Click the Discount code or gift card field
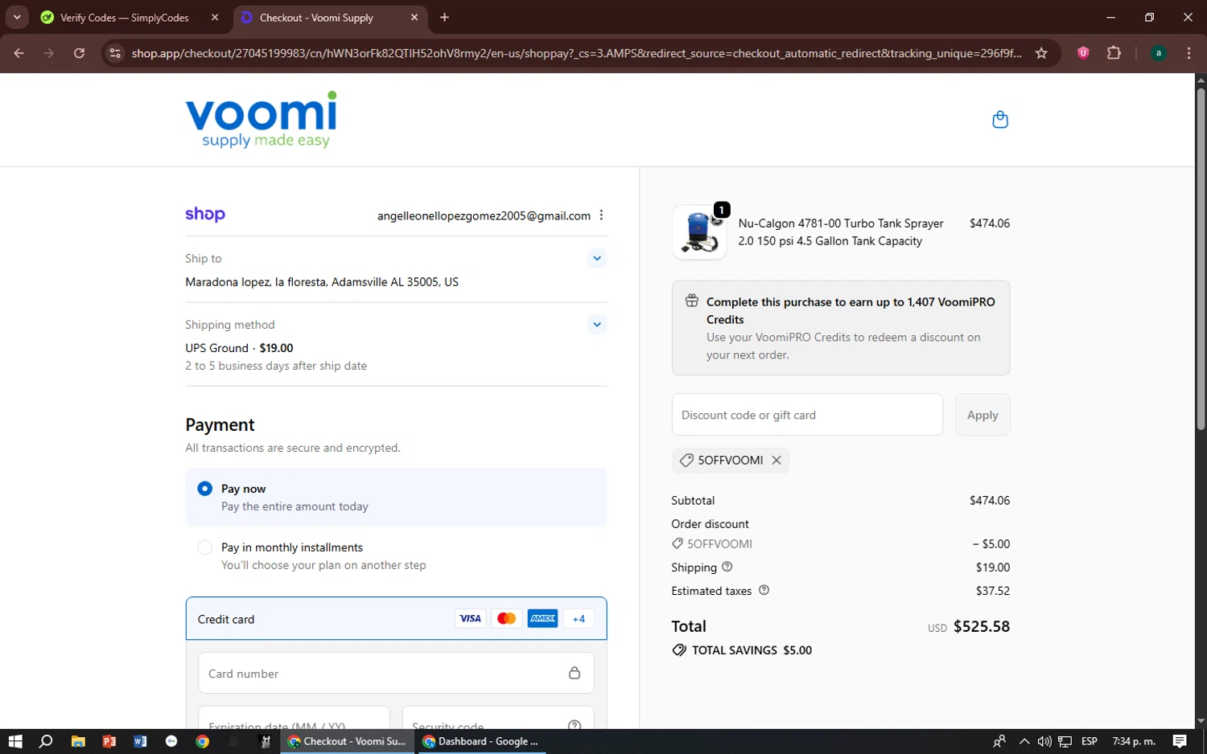 pos(807,415)
